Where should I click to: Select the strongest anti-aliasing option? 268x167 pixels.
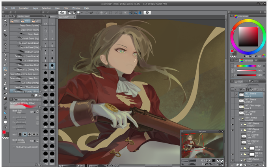click(x=34, y=134)
